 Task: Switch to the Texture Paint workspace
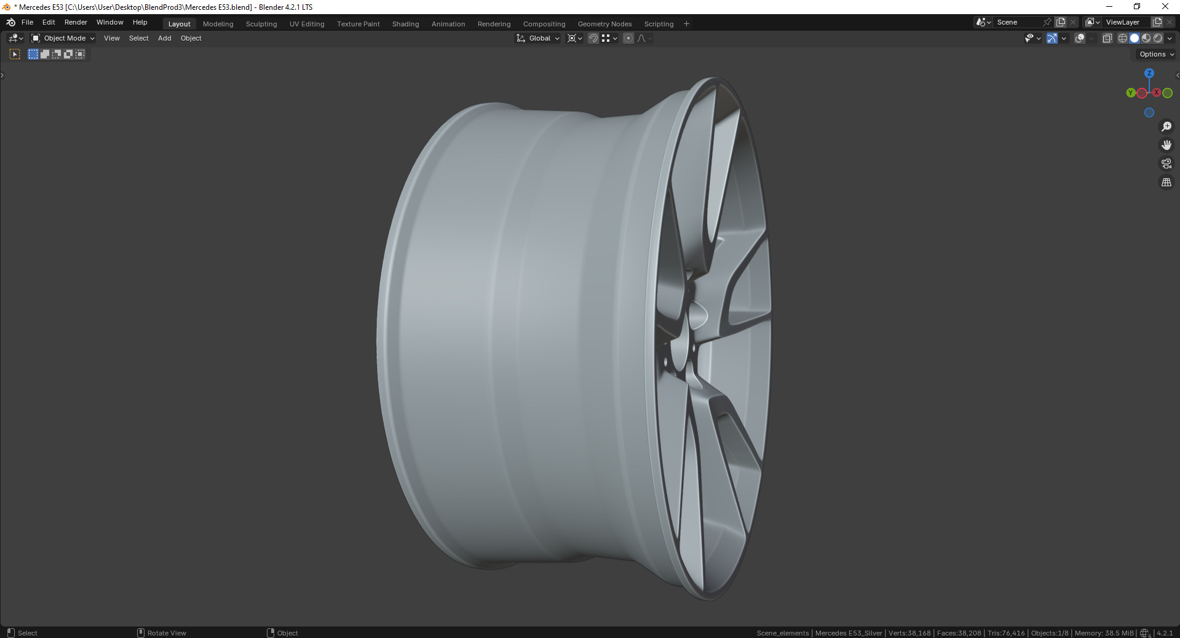[x=358, y=24]
